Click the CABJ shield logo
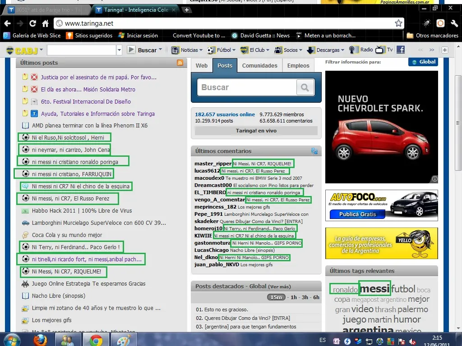Image resolution: width=462 pixels, height=346 pixels. 10,50
